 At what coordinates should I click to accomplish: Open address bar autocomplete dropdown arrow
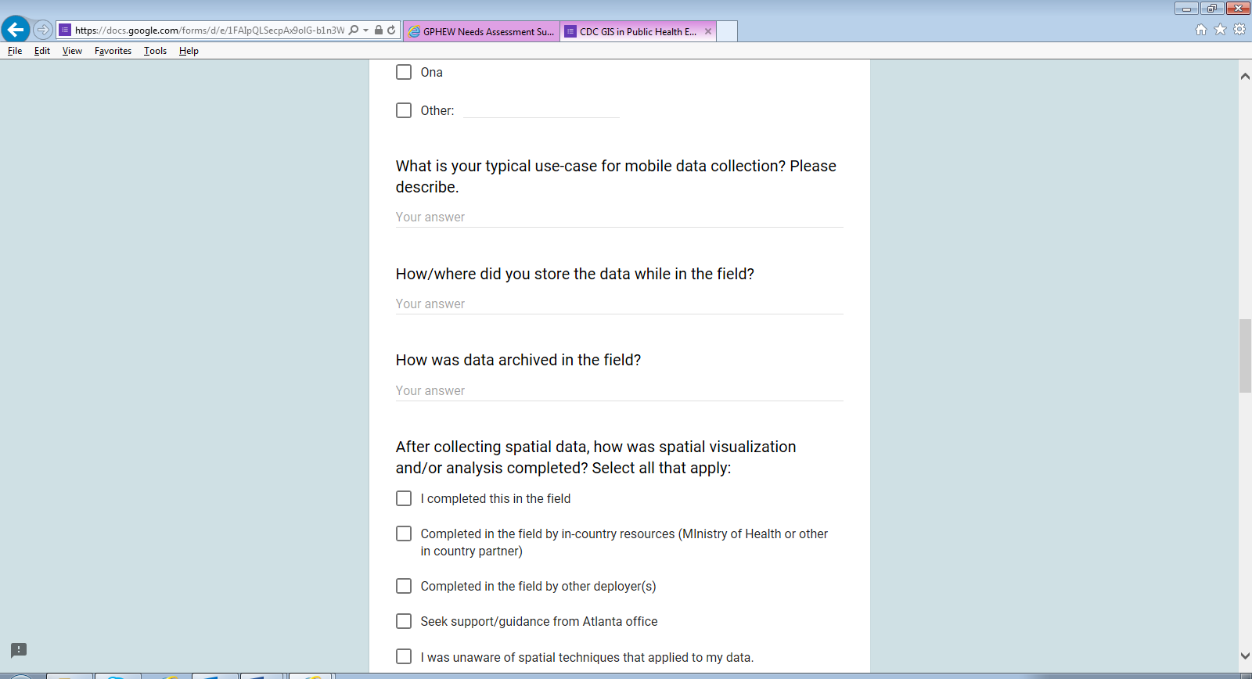pos(365,30)
